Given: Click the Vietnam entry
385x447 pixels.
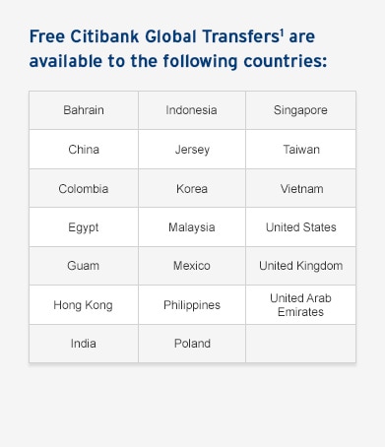Looking at the screenshot, I should (x=301, y=188).
